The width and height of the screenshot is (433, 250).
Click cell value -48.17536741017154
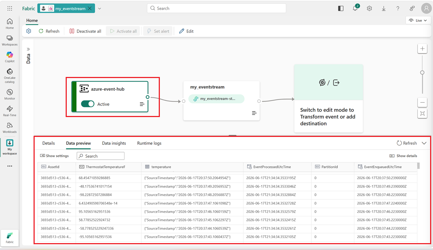pos(95,186)
